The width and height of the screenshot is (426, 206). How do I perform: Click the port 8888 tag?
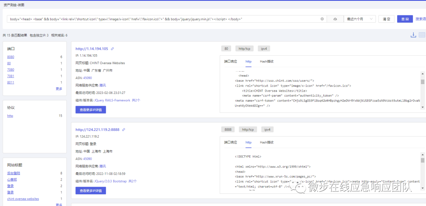pyautogui.click(x=228, y=130)
